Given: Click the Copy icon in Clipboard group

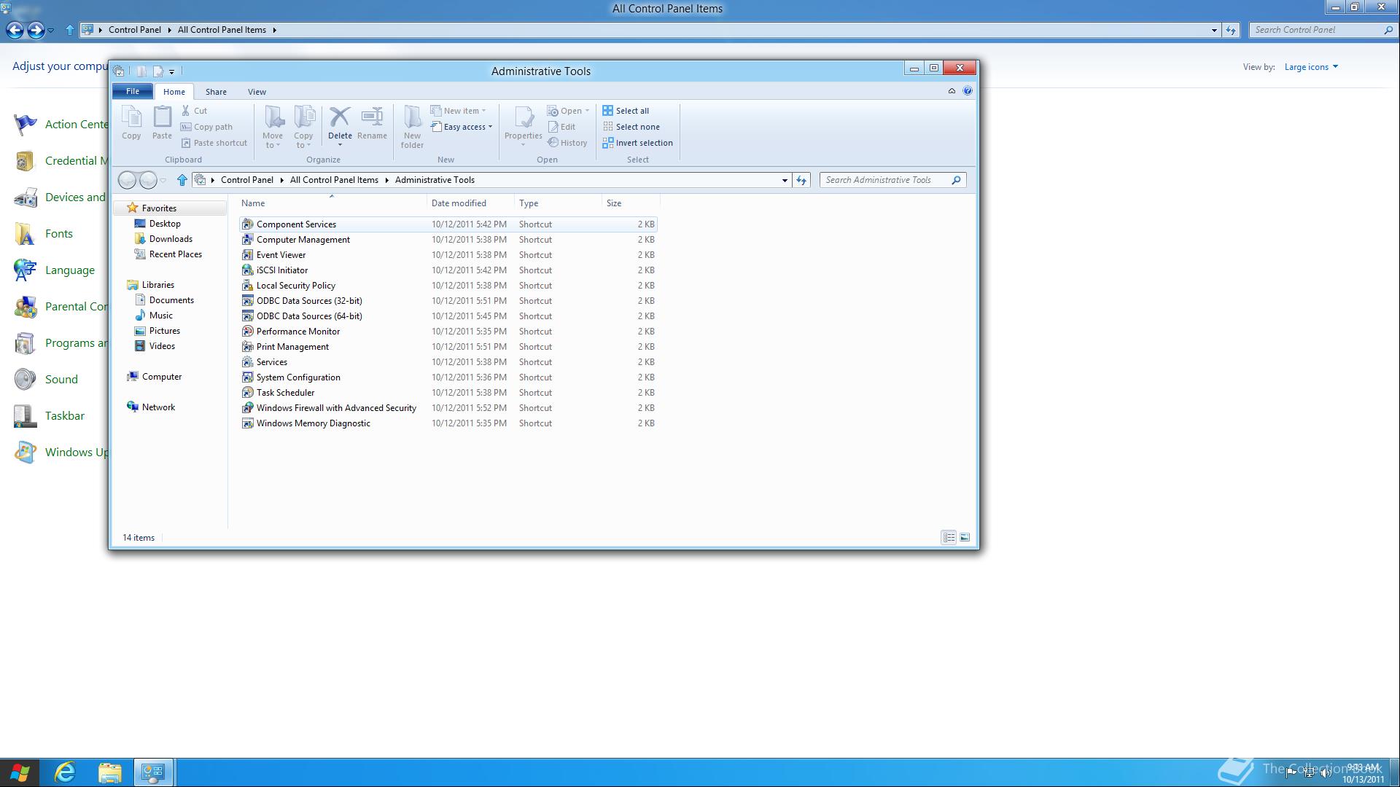Looking at the screenshot, I should [x=131, y=117].
